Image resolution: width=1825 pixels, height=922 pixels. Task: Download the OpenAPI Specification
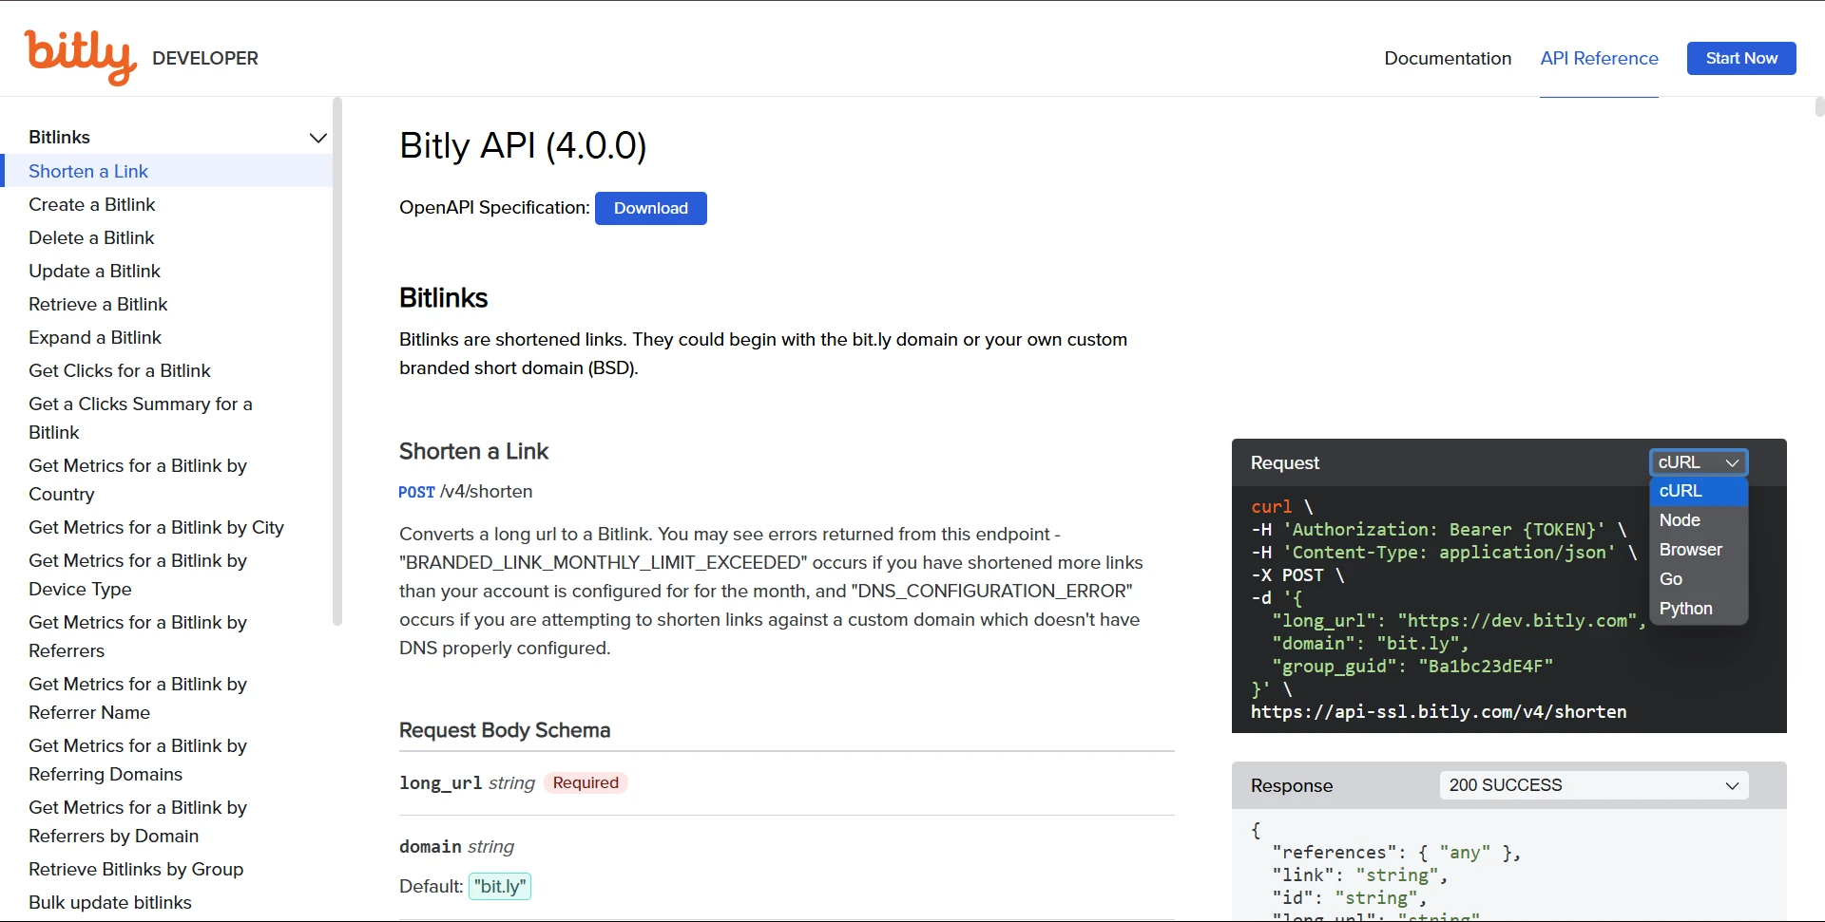point(651,208)
